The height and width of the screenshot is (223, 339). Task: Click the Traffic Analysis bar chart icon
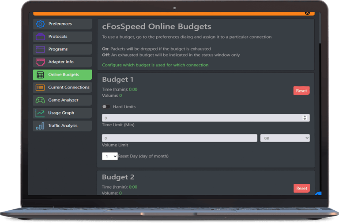click(40, 126)
